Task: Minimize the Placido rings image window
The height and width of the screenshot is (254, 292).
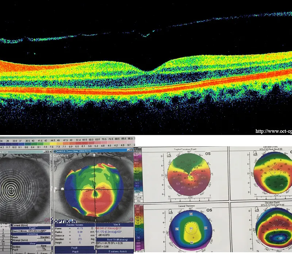Action: coord(45,152)
